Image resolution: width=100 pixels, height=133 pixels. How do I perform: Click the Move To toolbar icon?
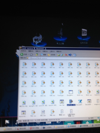click(x=59, y=55)
